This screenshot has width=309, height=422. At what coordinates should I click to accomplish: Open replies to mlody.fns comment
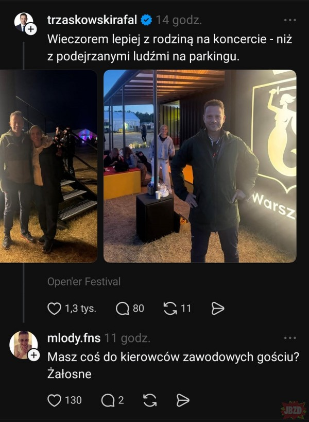pos(108,400)
